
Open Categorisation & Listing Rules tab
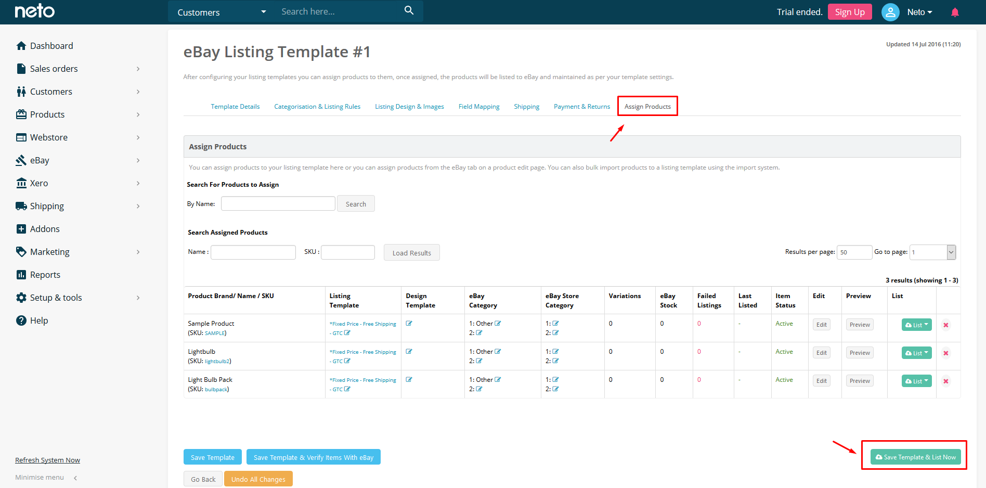point(317,107)
